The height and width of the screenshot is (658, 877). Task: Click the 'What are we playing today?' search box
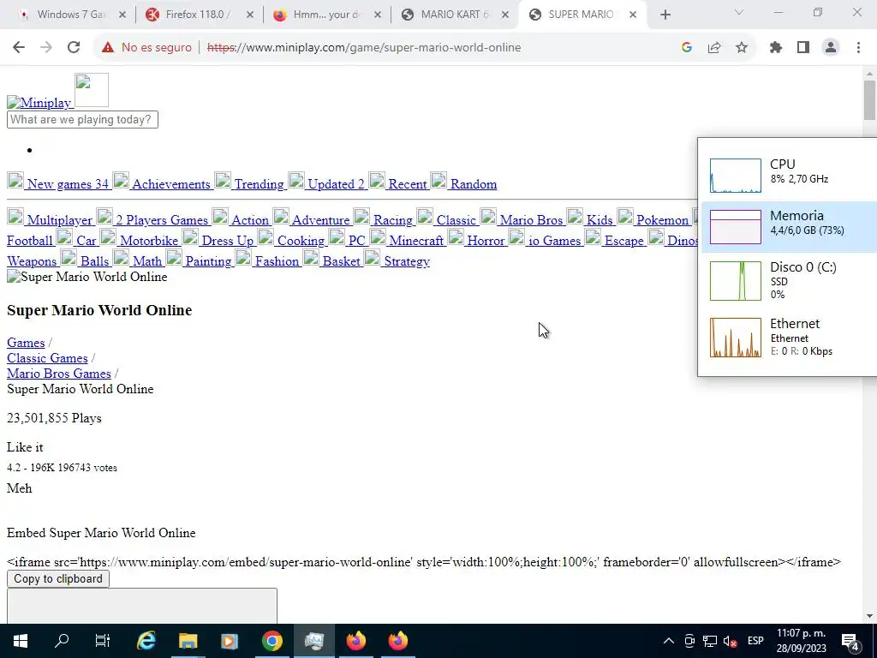pyautogui.click(x=82, y=120)
